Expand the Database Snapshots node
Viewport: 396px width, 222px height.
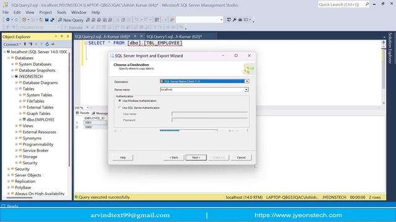tap(12, 70)
